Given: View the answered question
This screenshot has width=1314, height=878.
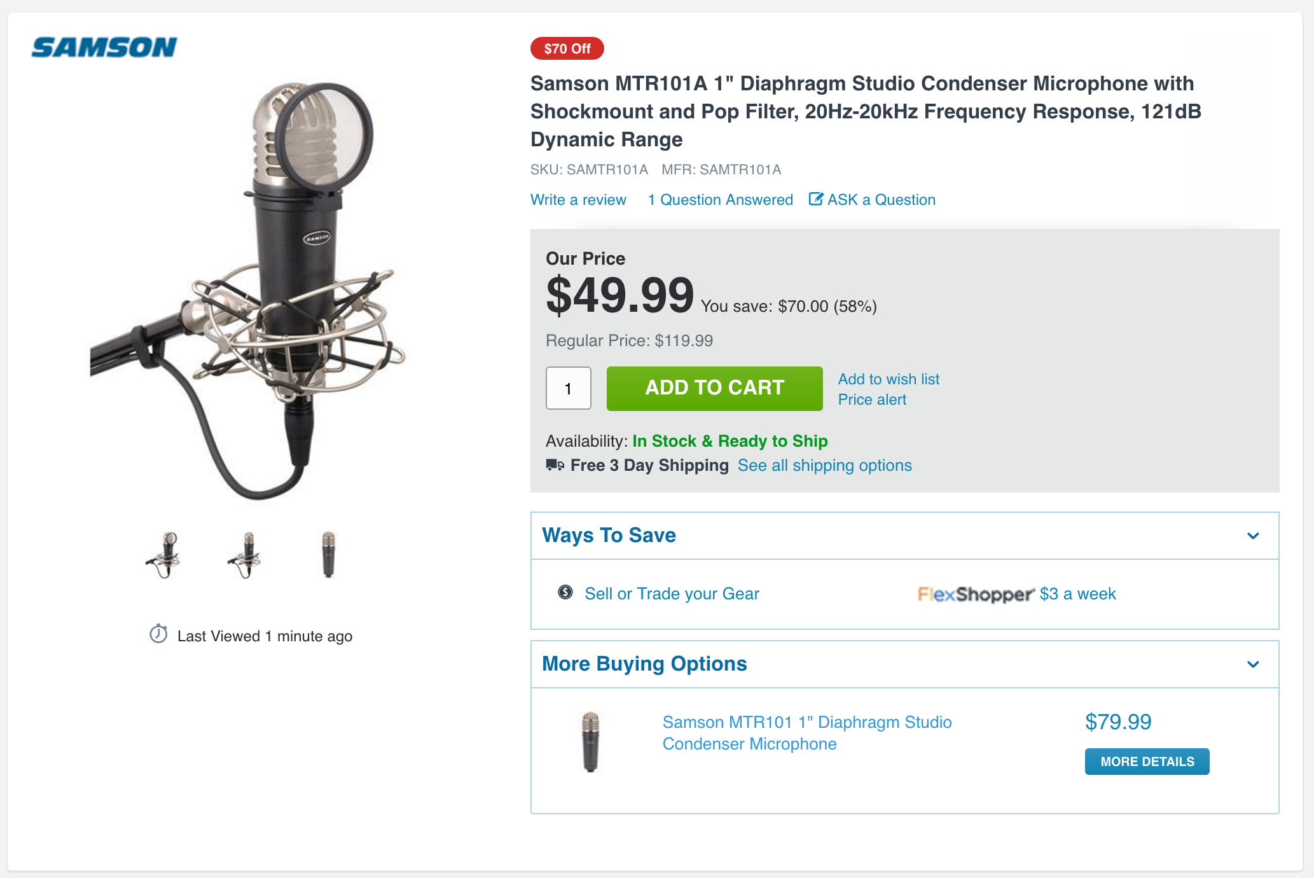Looking at the screenshot, I should pos(719,199).
